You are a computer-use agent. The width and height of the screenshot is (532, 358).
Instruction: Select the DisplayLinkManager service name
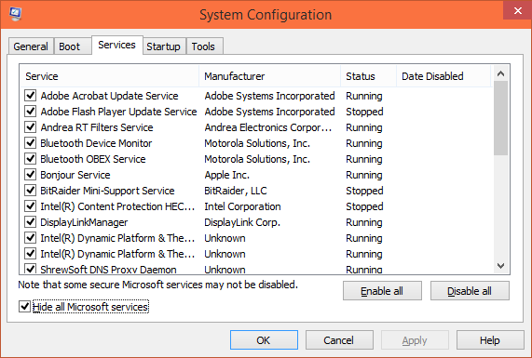pos(84,222)
